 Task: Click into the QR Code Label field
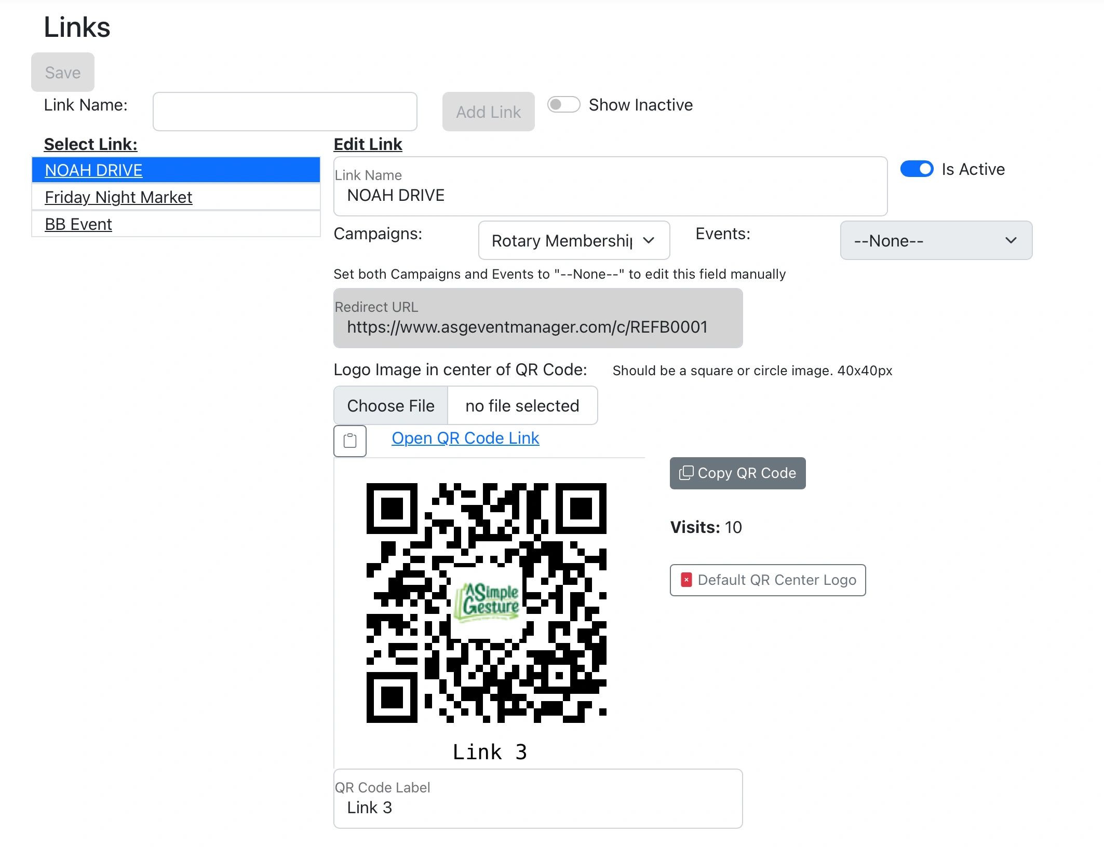tap(537, 807)
